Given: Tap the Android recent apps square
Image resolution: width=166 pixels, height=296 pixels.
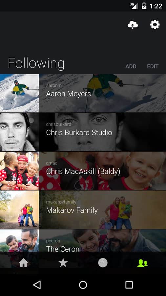Looking at the screenshot, I should [x=129, y=285].
